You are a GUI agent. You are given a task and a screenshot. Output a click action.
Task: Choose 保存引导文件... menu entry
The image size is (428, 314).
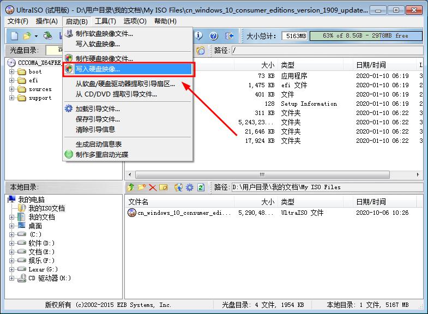pyautogui.click(x=128, y=119)
